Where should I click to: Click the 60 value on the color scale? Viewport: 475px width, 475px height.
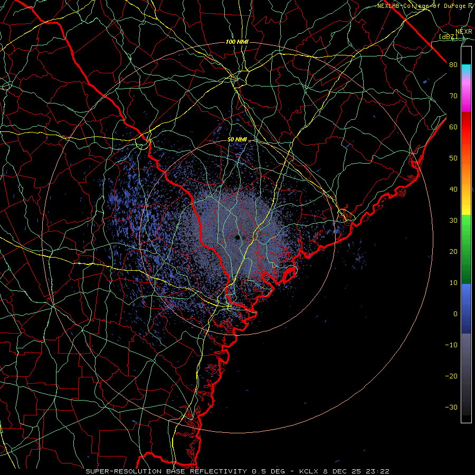coord(453,127)
